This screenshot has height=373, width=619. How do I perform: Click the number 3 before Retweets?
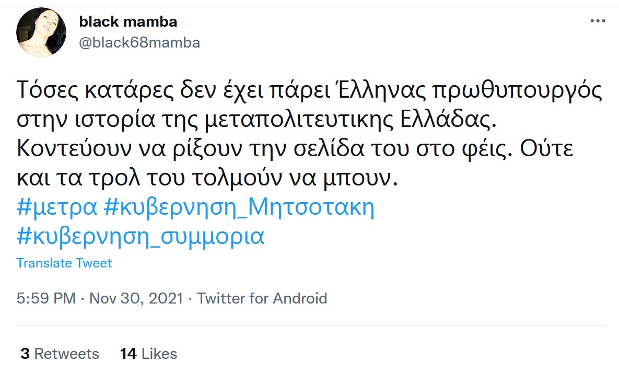click(x=25, y=354)
